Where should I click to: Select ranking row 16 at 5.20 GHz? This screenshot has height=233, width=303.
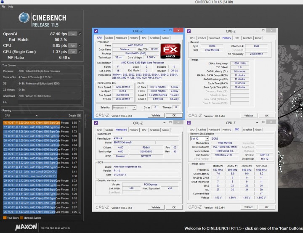pos(40,123)
